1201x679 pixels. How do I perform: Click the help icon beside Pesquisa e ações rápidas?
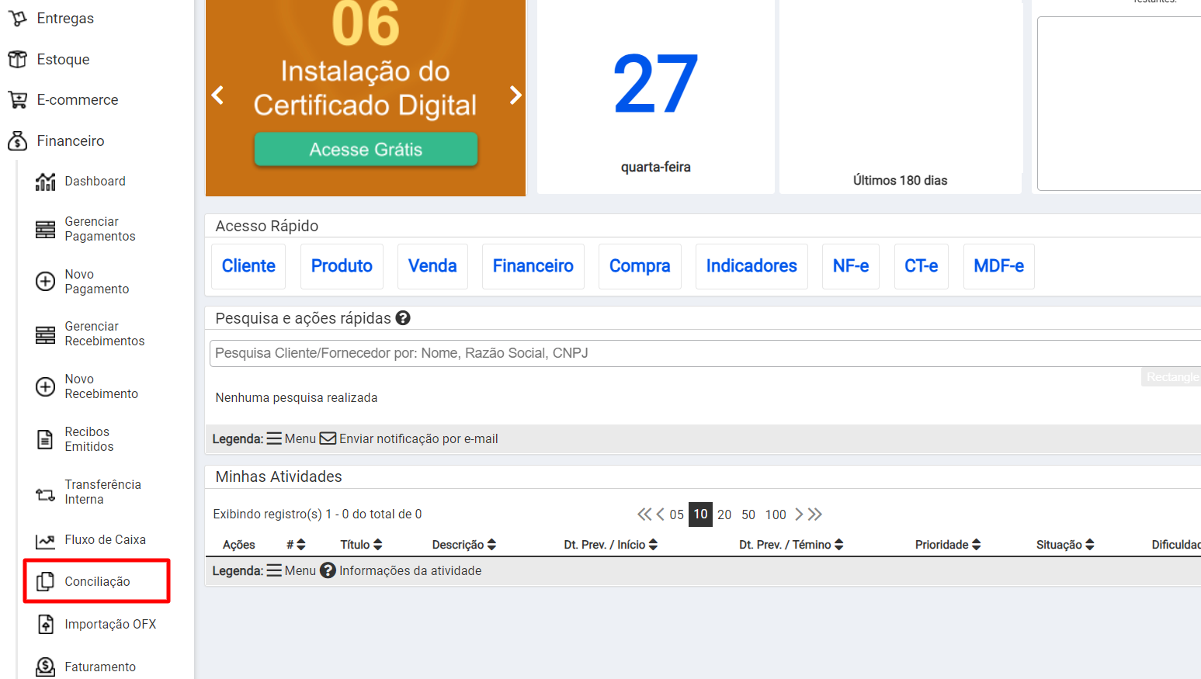click(x=403, y=317)
